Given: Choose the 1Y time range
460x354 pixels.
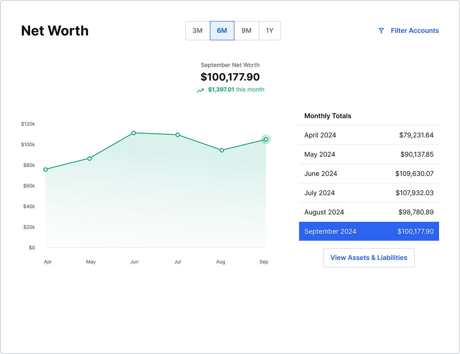Looking at the screenshot, I should pos(270,31).
